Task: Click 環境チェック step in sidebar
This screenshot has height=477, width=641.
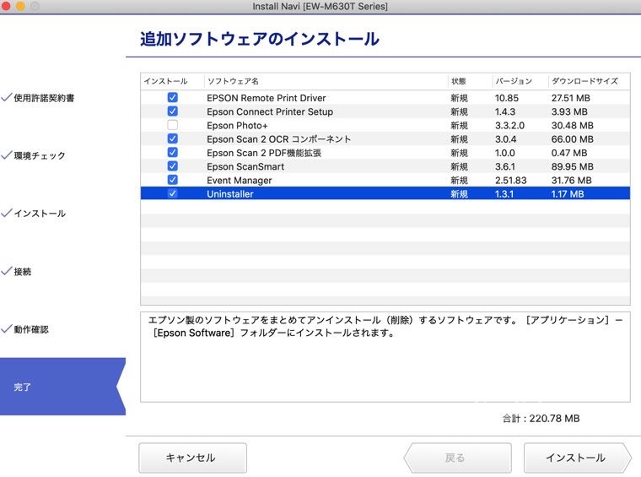Action: tap(40, 156)
